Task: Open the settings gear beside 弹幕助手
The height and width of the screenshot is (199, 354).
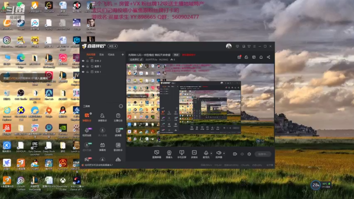Action: click(x=91, y=114)
